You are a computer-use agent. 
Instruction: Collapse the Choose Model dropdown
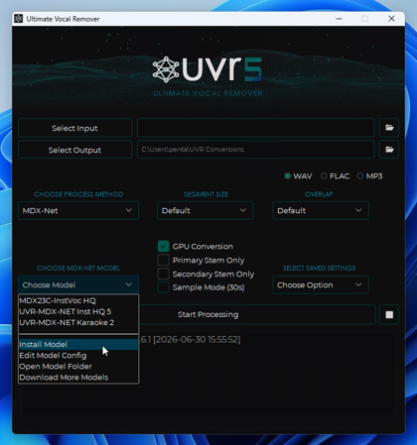click(78, 284)
